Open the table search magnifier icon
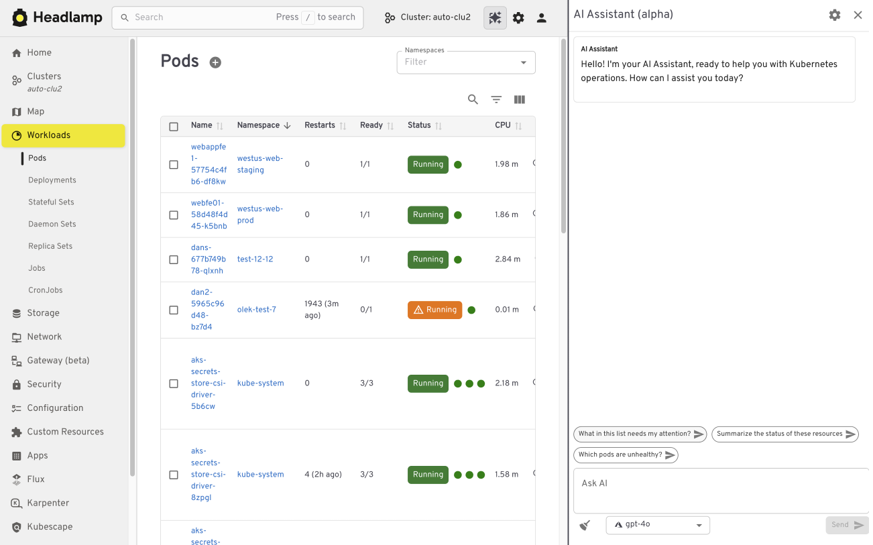 coord(473,99)
